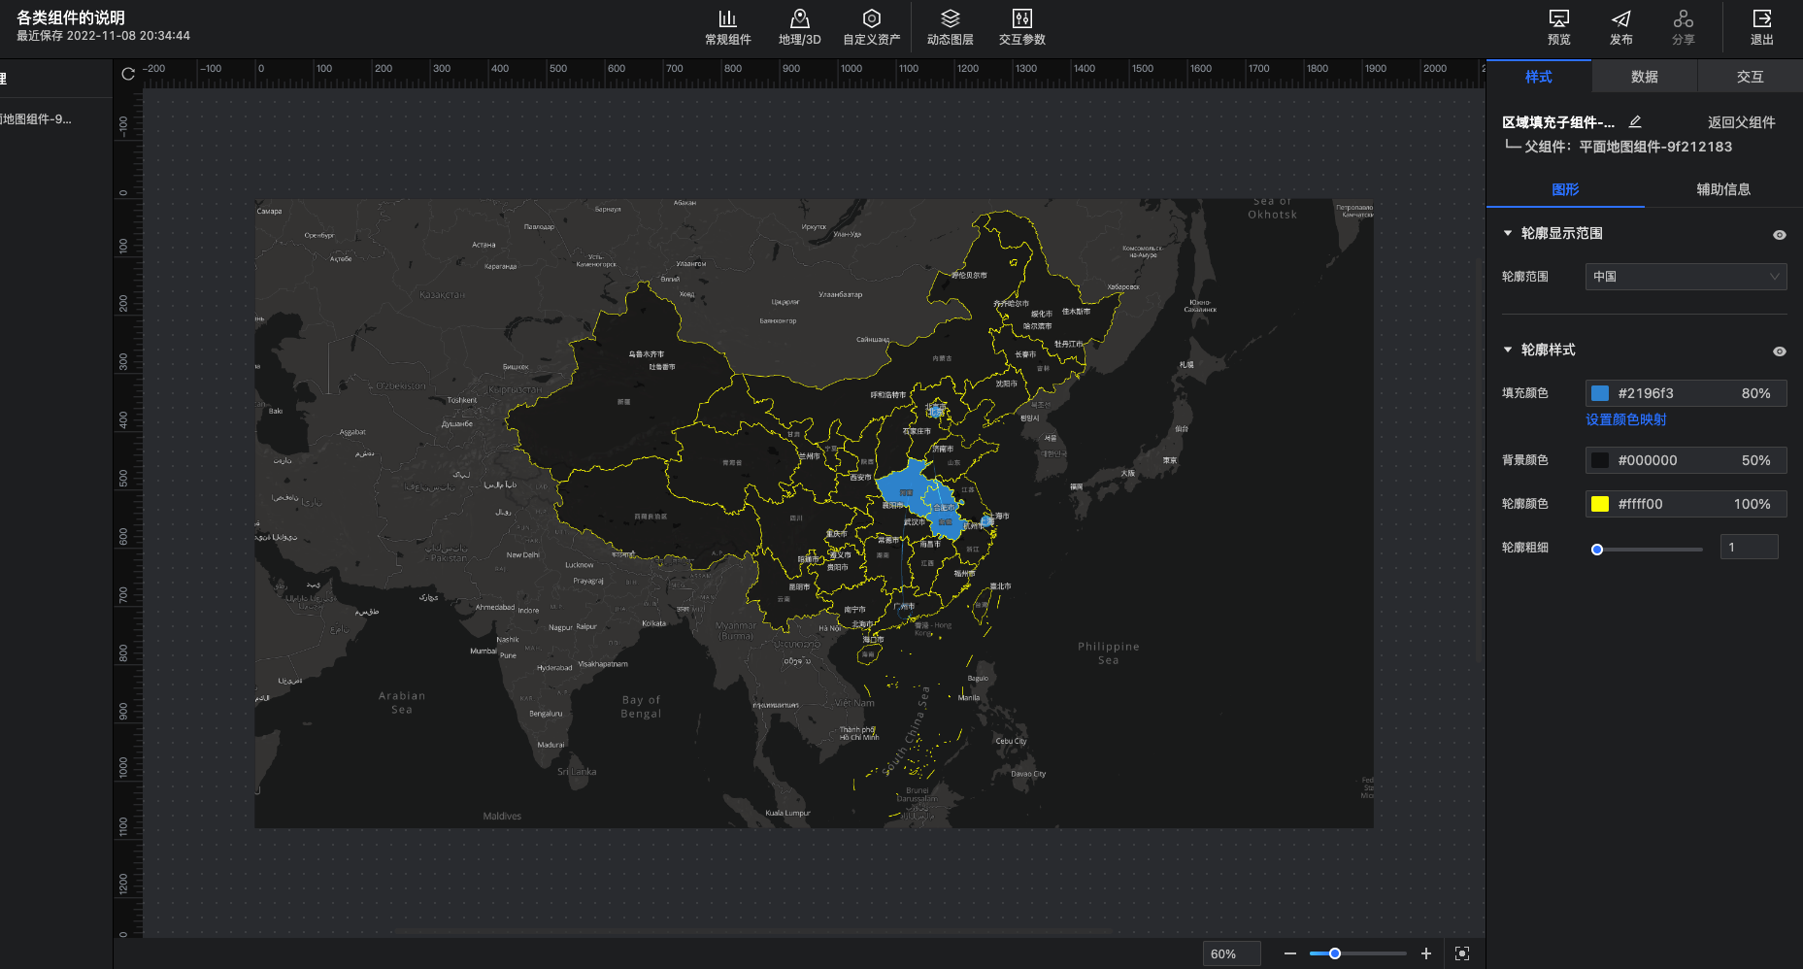Viewport: 1803px width, 969px height.
Task: Click the pencil icon to rename component
Action: (1635, 121)
